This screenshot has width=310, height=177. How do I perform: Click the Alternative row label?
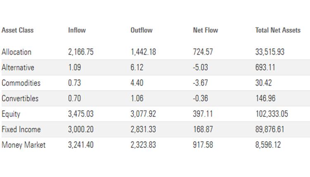click(18, 68)
